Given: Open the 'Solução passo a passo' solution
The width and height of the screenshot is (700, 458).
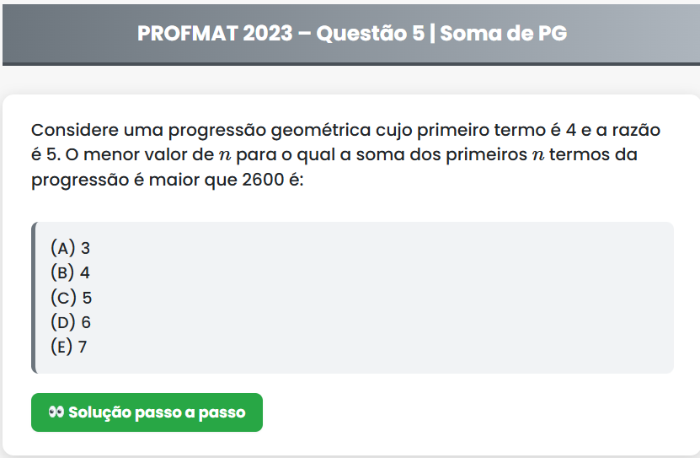Looking at the screenshot, I should 147,412.
